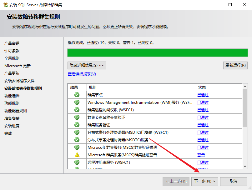Open the 查看详细报表 link
252x190 pixels.
(x=82, y=74)
